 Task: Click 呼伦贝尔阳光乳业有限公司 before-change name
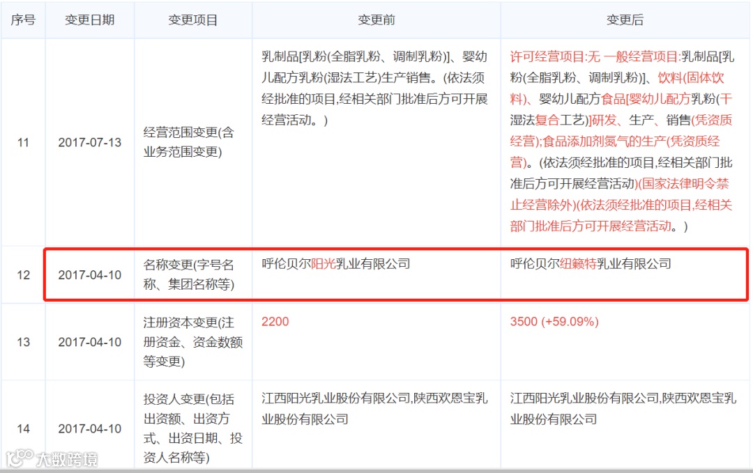pyautogui.click(x=335, y=264)
